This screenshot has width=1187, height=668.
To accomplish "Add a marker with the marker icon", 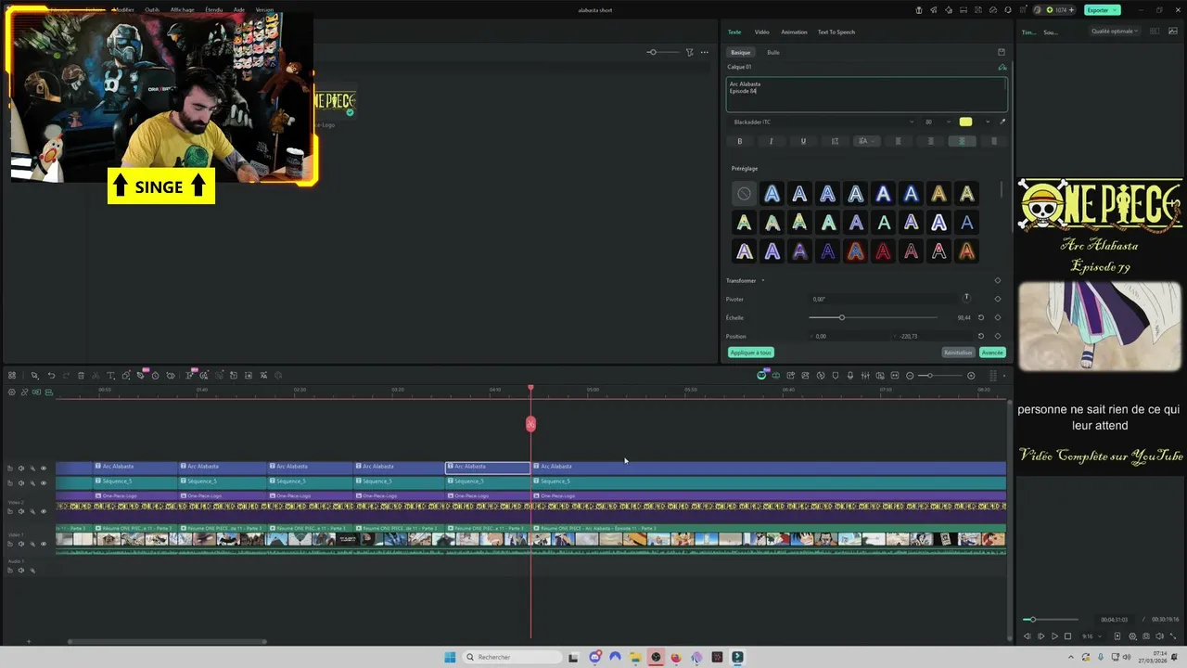I will click(x=836, y=376).
